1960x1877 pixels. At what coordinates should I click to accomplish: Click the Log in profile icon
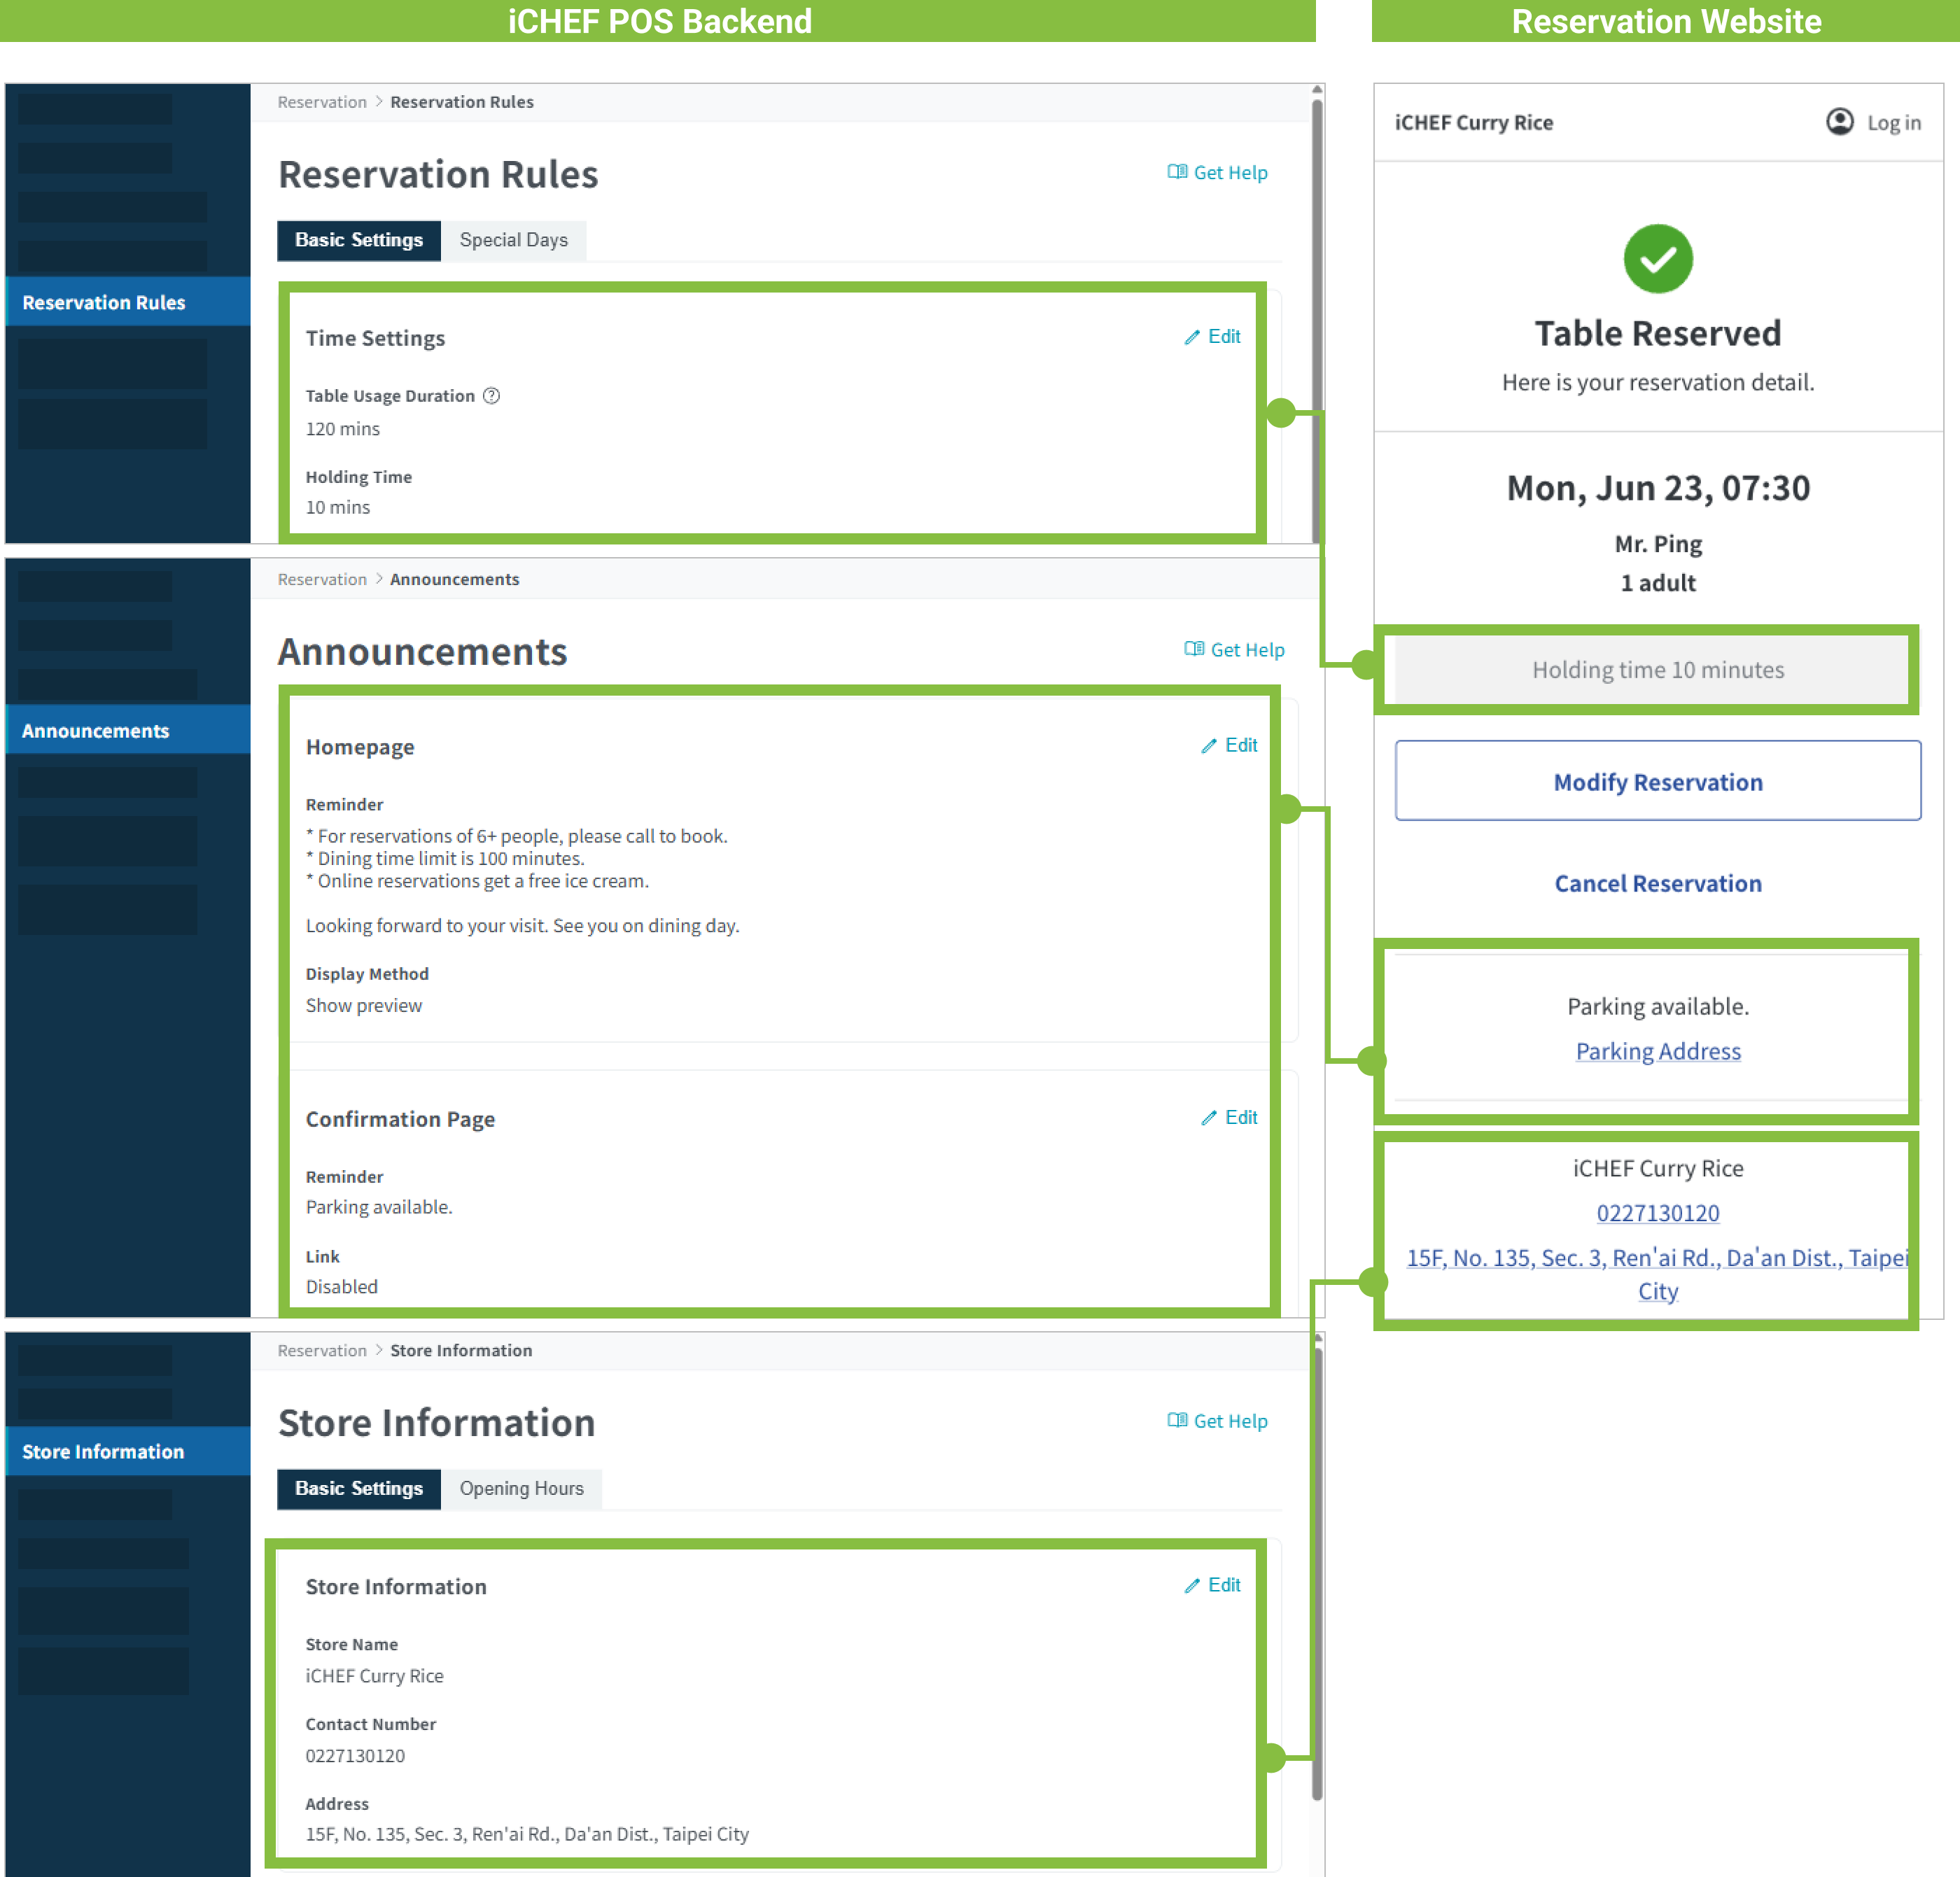click(1839, 122)
